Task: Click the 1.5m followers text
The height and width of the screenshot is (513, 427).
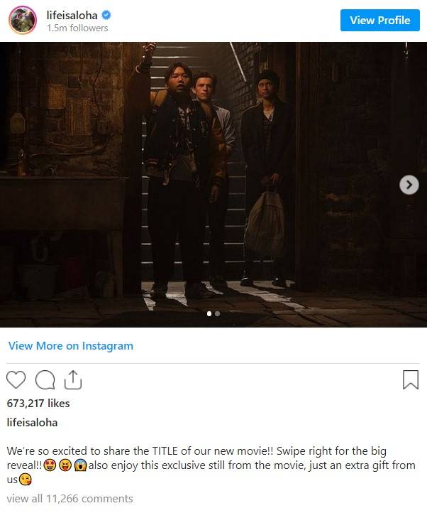Action: pos(77,28)
